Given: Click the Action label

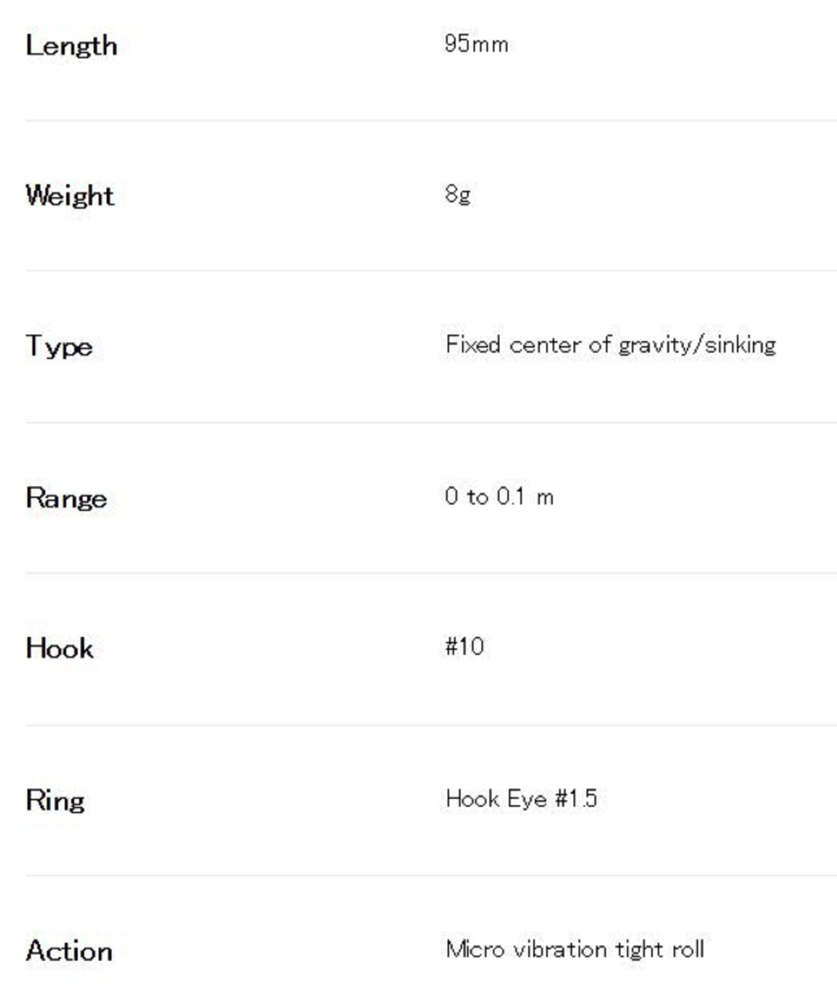Looking at the screenshot, I should [x=69, y=951].
